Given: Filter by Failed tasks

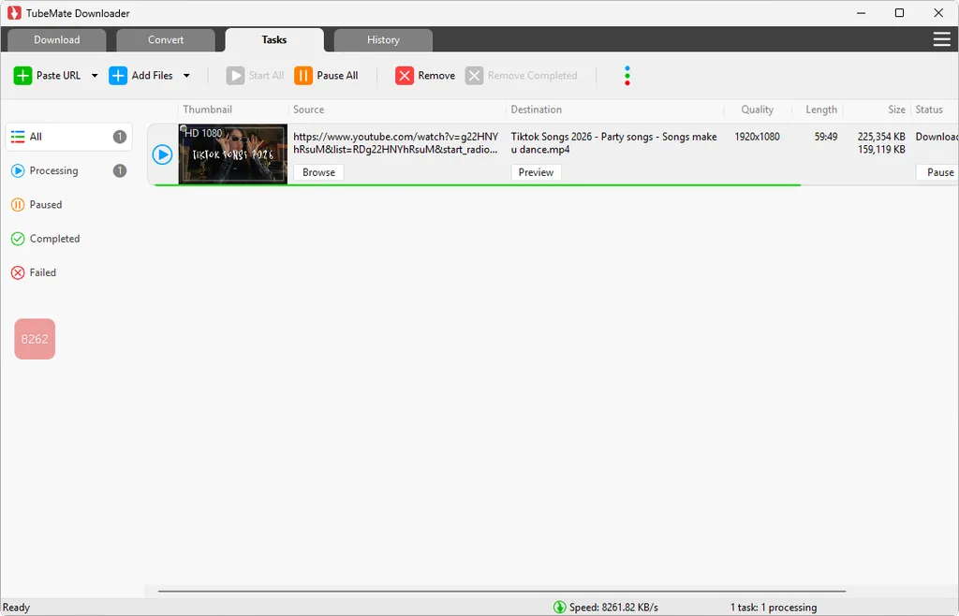Looking at the screenshot, I should pyautogui.click(x=68, y=272).
